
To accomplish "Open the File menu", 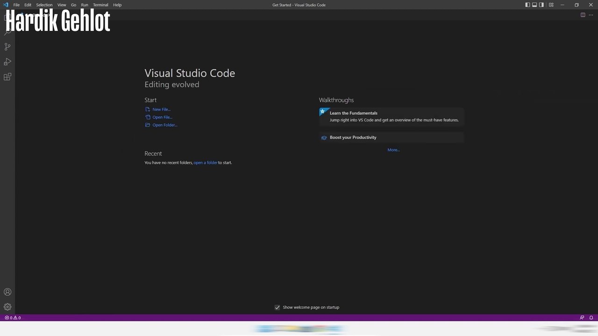I will pos(16,5).
